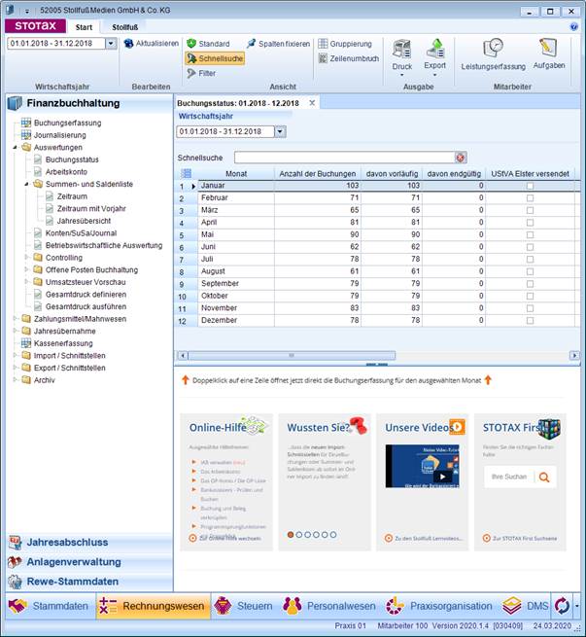Open the Druck dropdown arrow

coord(401,75)
